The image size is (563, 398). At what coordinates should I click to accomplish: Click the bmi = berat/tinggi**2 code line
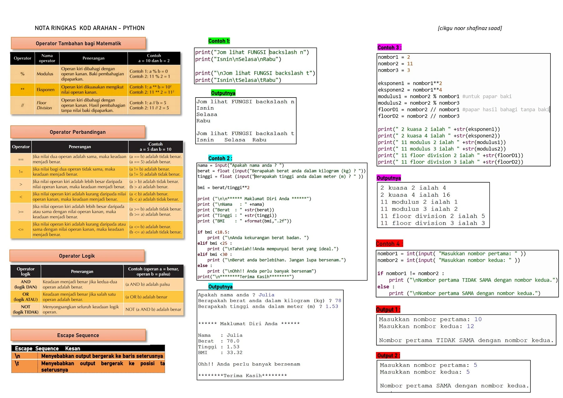click(x=223, y=188)
